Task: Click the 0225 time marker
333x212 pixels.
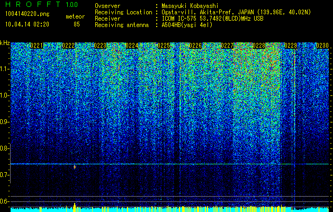Action: click(164, 46)
